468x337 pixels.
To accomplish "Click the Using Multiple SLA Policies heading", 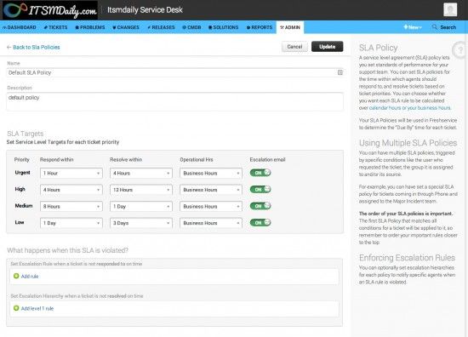I will coord(408,143).
